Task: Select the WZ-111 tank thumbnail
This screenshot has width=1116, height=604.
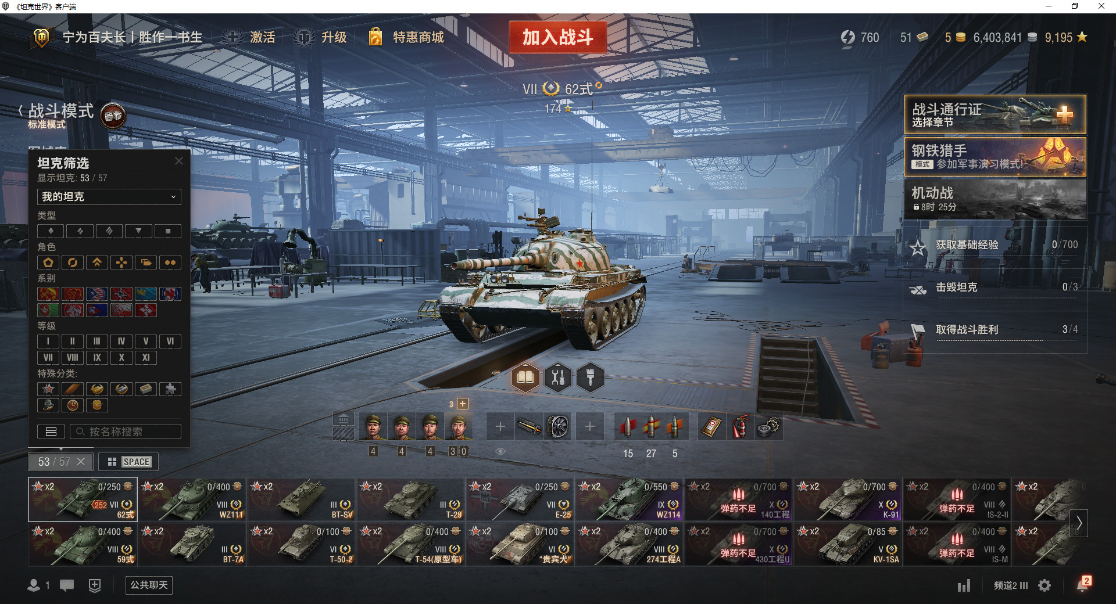Action: coord(192,499)
